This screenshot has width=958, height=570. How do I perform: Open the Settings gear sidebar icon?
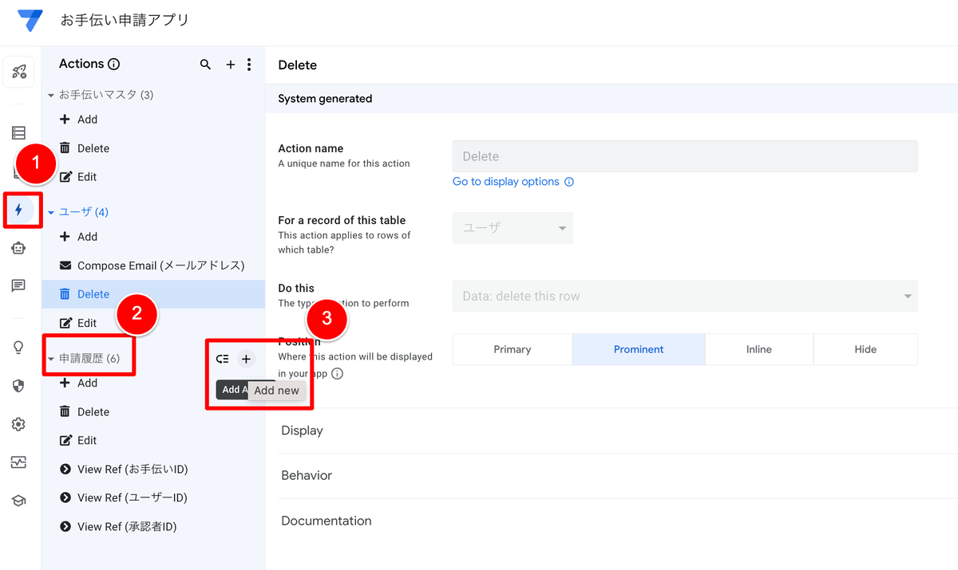[x=18, y=424]
